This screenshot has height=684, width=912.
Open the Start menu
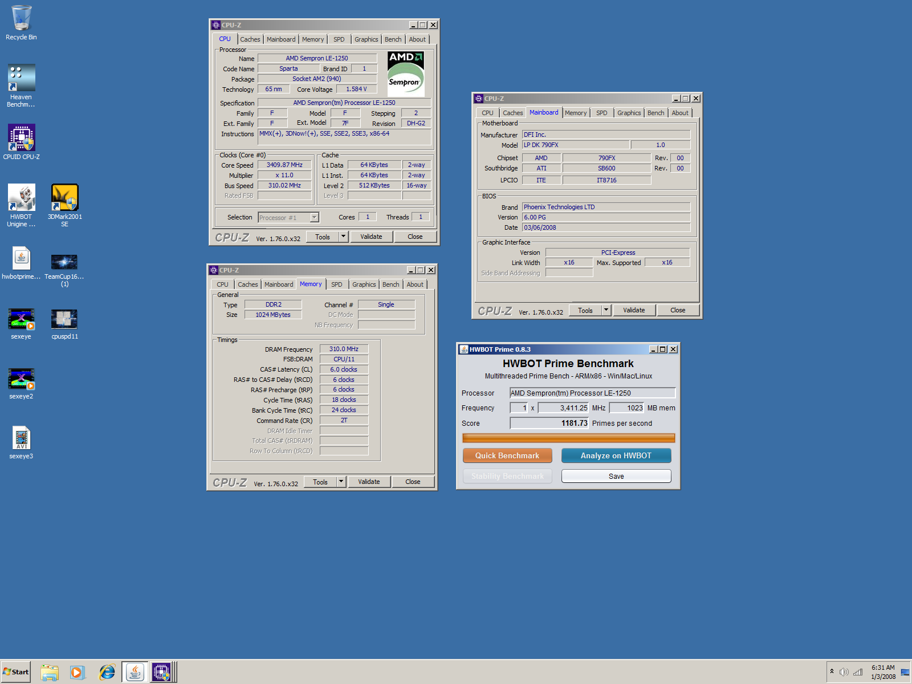(16, 672)
